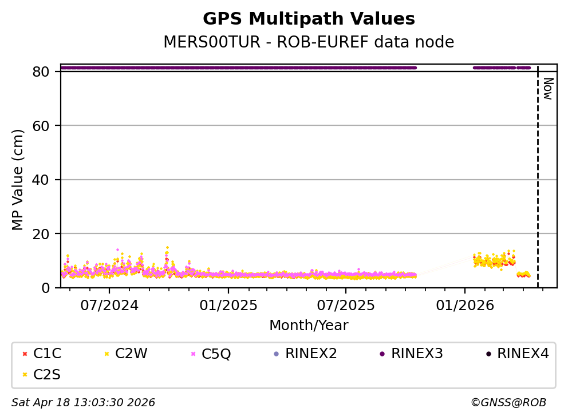Viewport: 568px width, 420px height.
Task: Click the MERS00TUR station subtitle
Action: (x=309, y=42)
